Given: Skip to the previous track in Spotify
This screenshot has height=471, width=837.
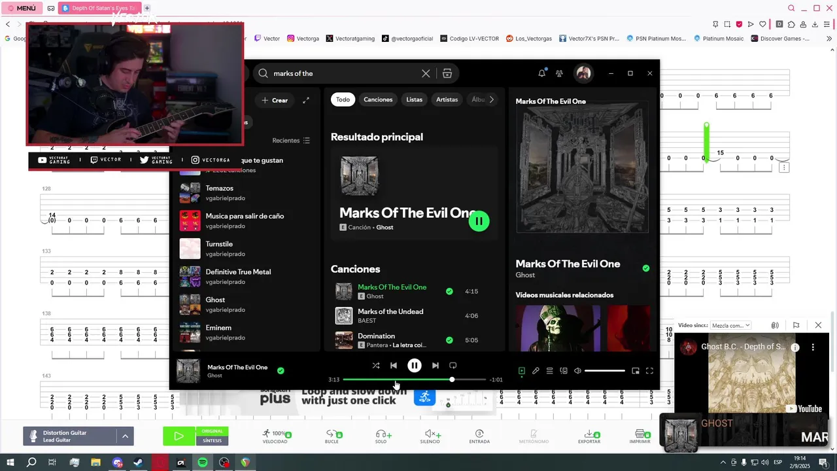Looking at the screenshot, I should [394, 366].
